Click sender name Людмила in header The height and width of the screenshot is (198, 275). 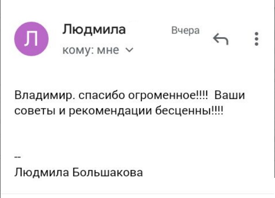click(93, 30)
